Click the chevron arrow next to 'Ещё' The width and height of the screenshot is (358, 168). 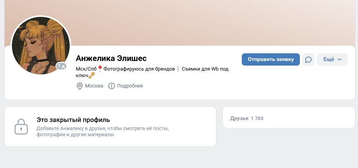pos(340,59)
